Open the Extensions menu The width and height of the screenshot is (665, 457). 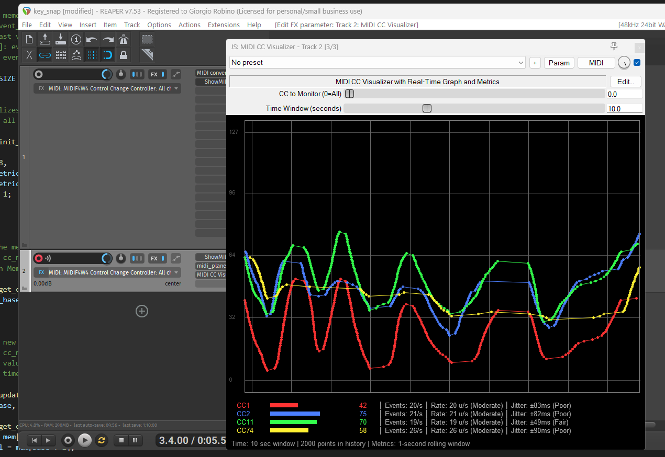point(224,25)
